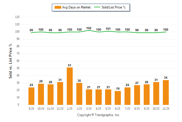Click the 7/25 x-axis label
The image size is (182, 122).
pos(127,108)
